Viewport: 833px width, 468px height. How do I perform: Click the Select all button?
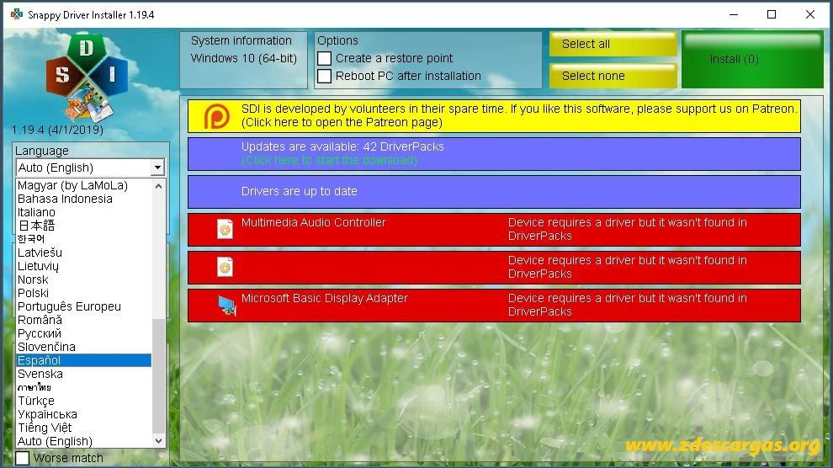pyautogui.click(x=613, y=44)
